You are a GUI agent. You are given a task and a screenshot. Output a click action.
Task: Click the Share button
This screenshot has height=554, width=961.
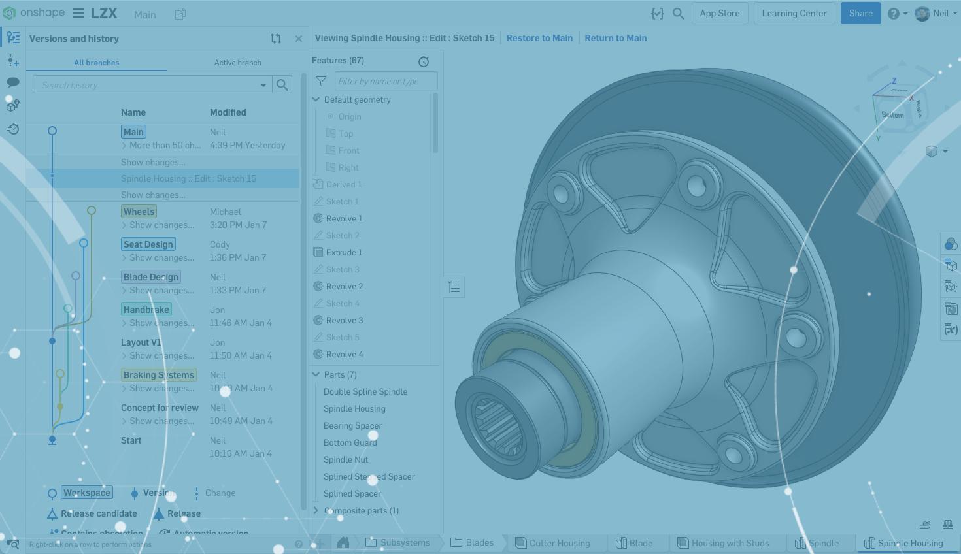860,14
